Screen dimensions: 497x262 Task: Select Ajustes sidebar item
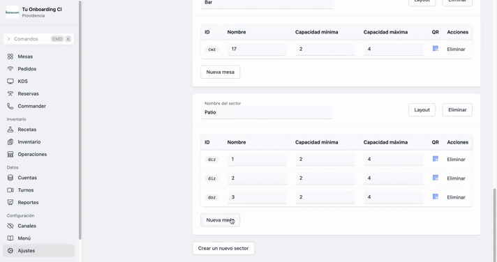[x=38, y=251]
